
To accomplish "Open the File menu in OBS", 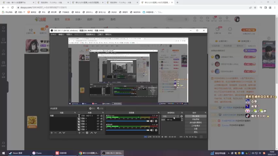I will 54,34.
